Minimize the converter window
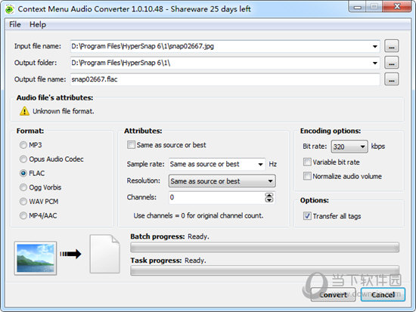The image size is (416, 312). coord(357,7)
